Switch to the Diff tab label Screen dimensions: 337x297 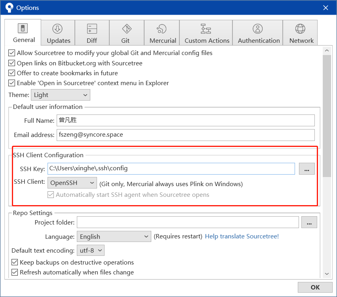(92, 40)
